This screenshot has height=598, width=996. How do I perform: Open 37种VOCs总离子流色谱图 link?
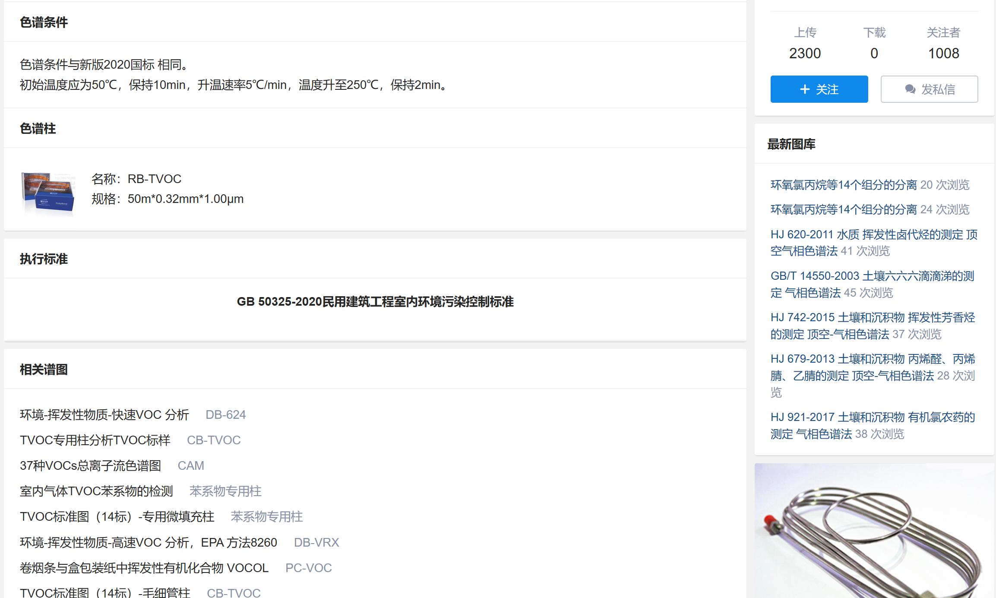pyautogui.click(x=90, y=465)
